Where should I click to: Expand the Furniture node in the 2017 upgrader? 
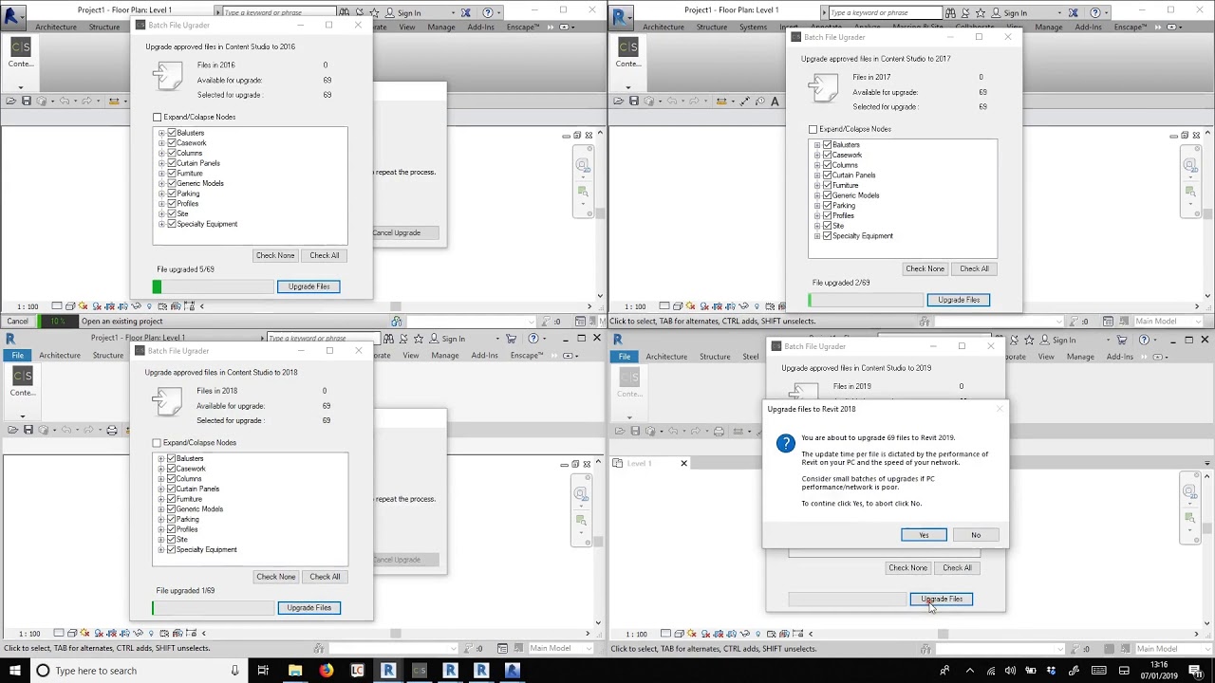point(817,186)
